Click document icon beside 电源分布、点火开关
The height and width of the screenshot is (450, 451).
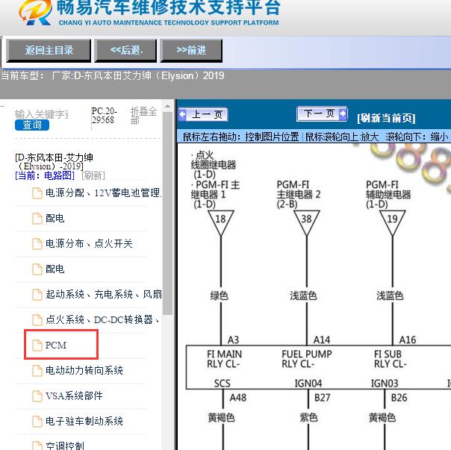click(x=37, y=244)
